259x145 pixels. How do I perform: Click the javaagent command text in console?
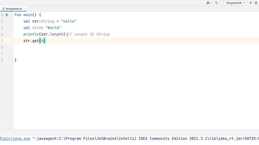tap(146, 139)
